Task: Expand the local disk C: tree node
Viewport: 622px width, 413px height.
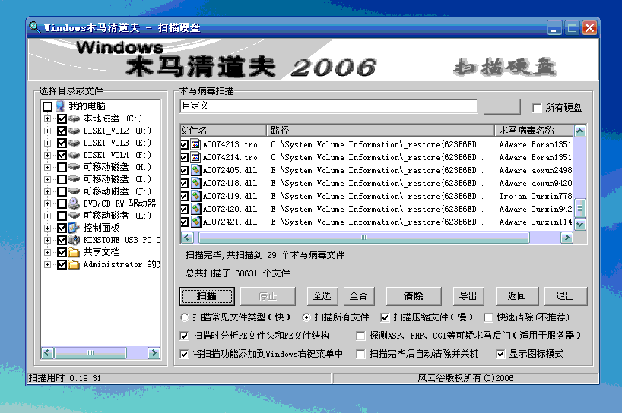Action: pos(48,118)
